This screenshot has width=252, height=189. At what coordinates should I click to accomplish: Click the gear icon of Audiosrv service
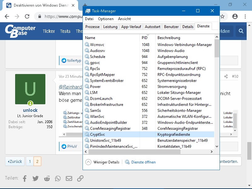[x=87, y=50]
